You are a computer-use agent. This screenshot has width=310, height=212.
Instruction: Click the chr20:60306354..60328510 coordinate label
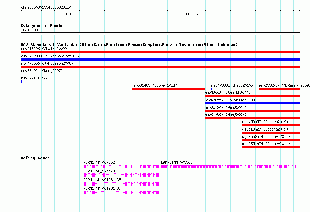(46, 7)
